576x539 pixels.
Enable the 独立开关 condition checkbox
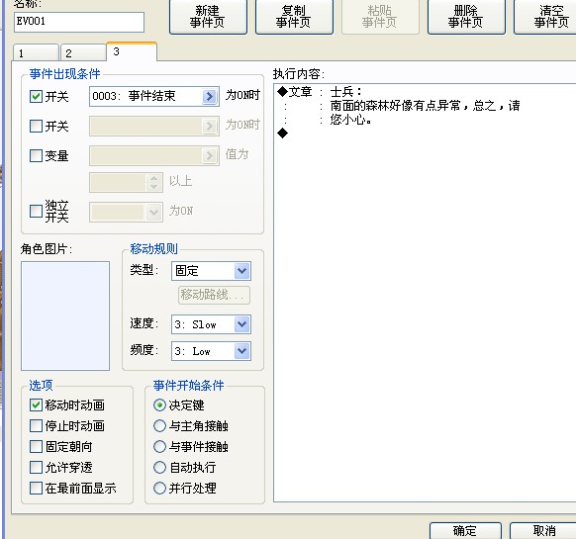pyautogui.click(x=36, y=211)
